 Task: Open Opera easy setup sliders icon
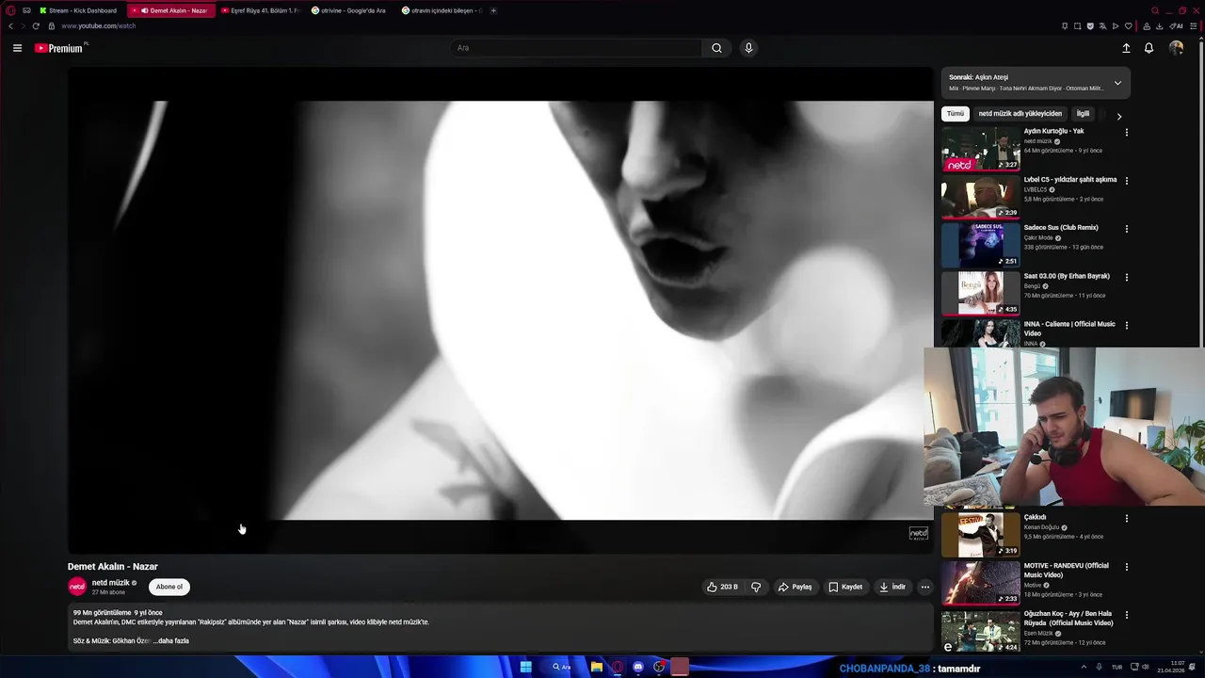click(x=1194, y=26)
